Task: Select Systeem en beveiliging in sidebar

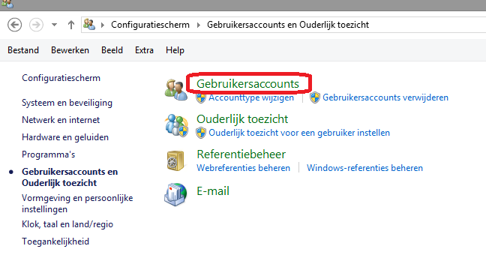Action: [x=67, y=103]
